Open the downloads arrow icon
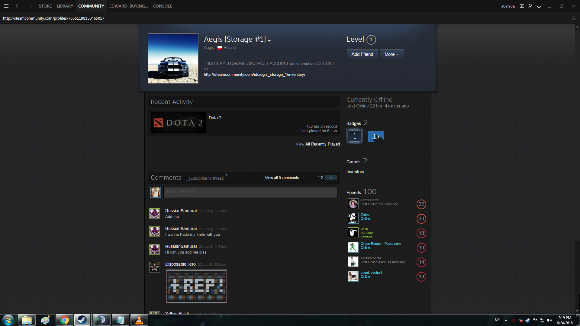 pos(539,6)
